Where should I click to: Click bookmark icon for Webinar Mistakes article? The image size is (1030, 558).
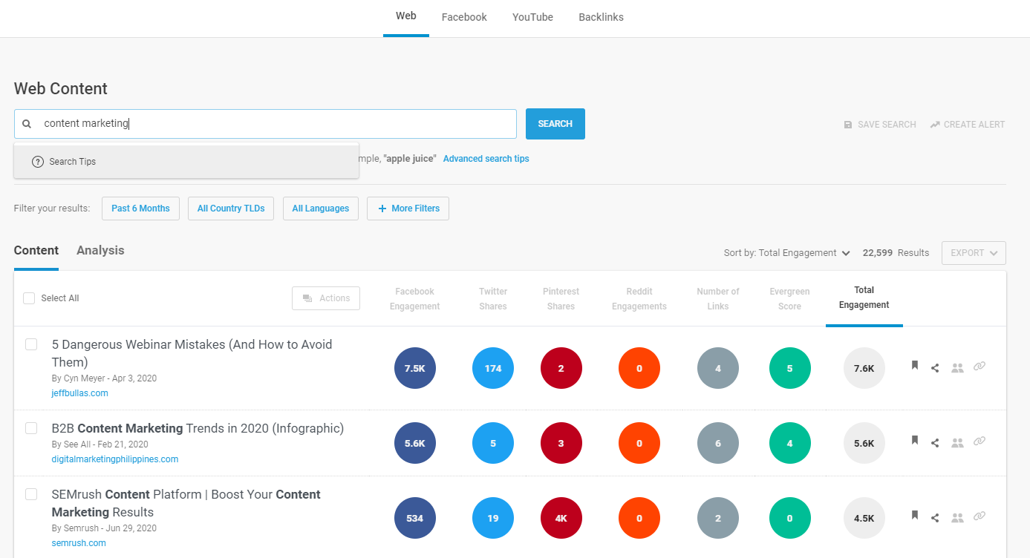tap(915, 366)
